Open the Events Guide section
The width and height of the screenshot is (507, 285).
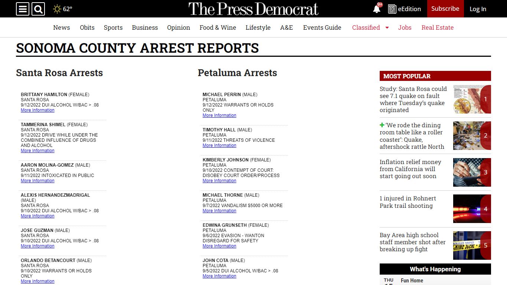(322, 27)
